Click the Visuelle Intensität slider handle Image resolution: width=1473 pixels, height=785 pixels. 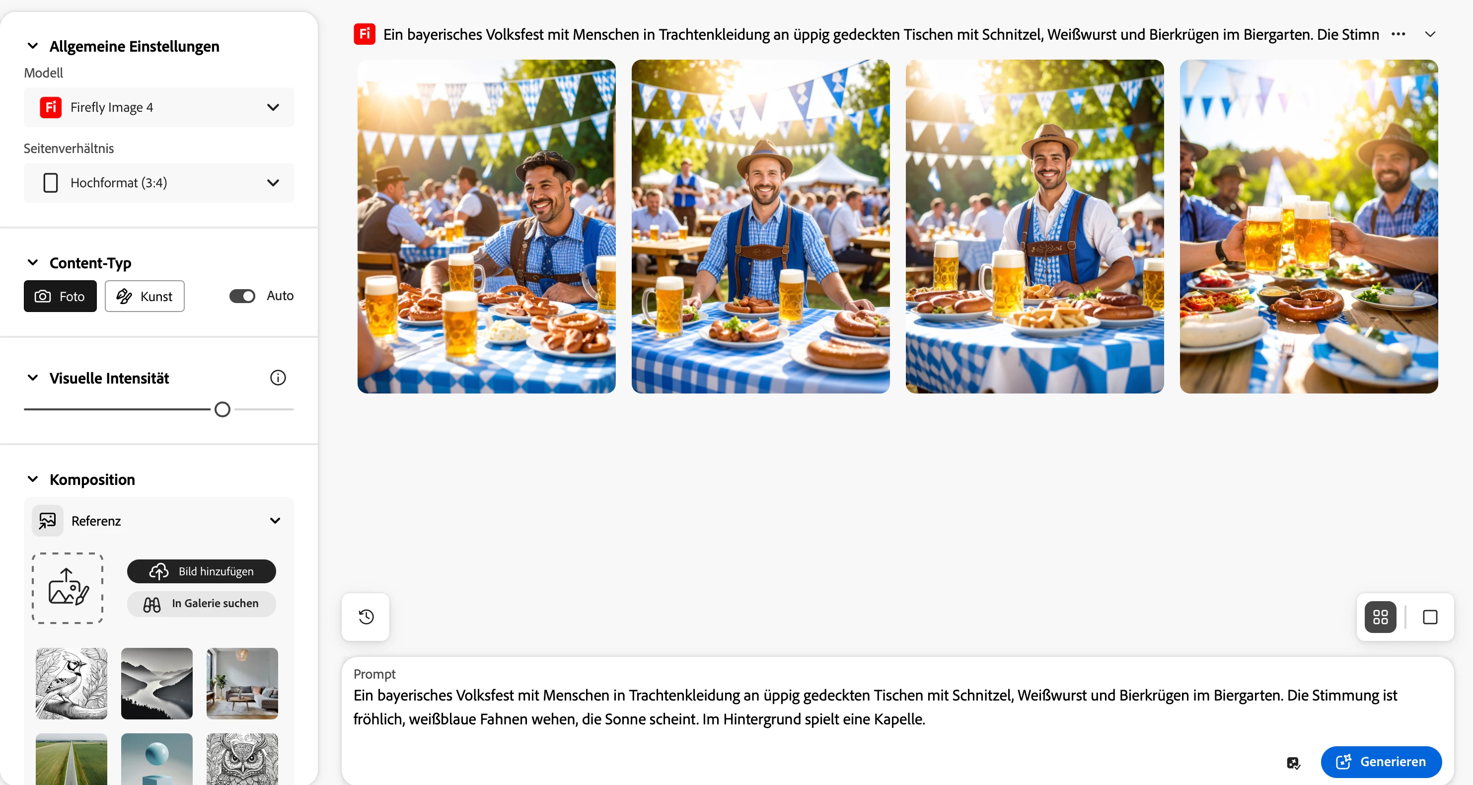222,409
